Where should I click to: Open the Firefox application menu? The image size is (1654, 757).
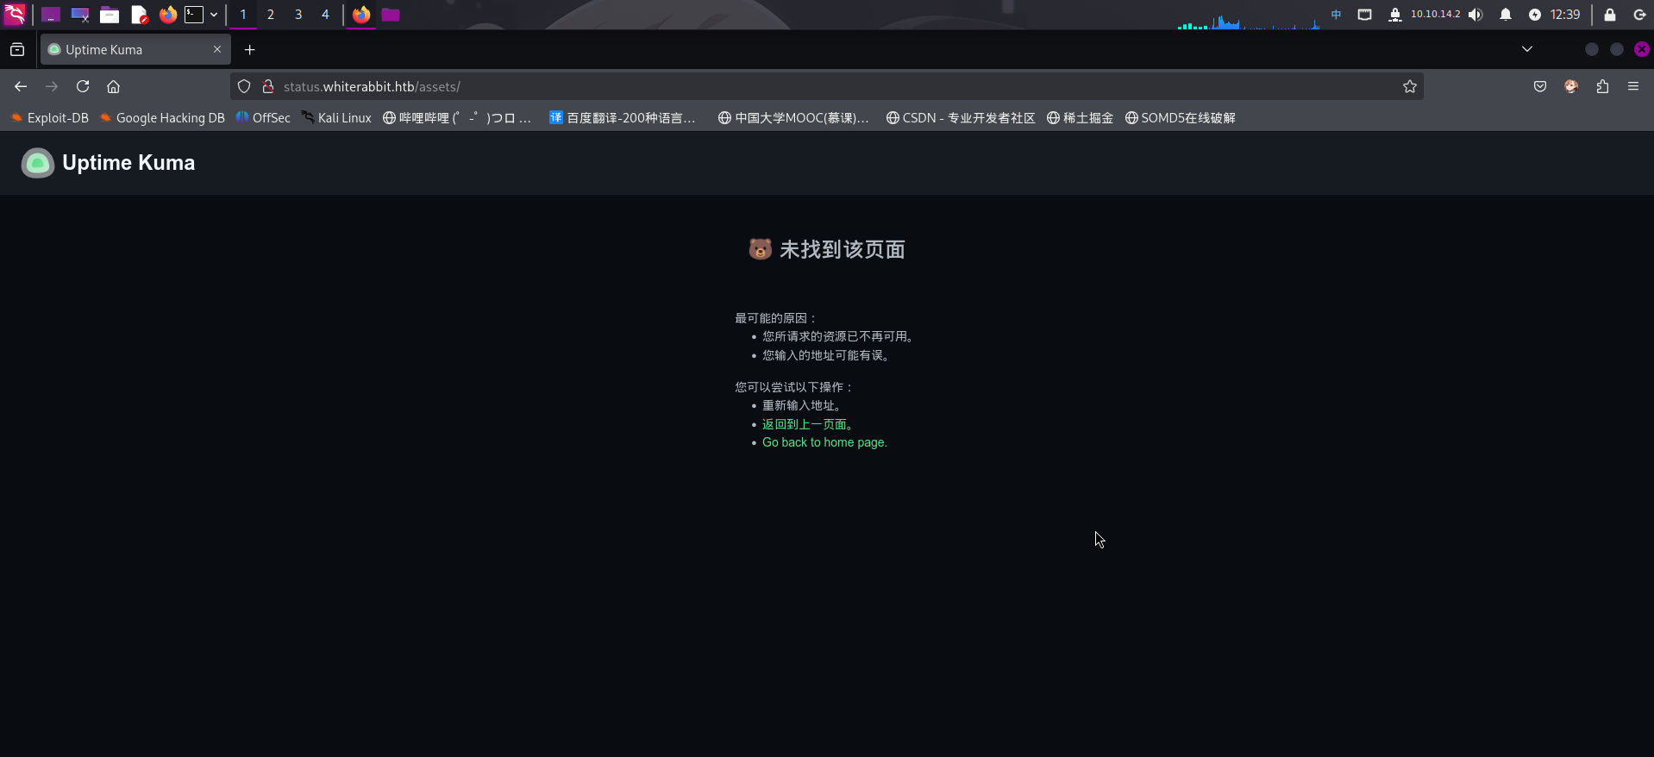tap(1633, 86)
